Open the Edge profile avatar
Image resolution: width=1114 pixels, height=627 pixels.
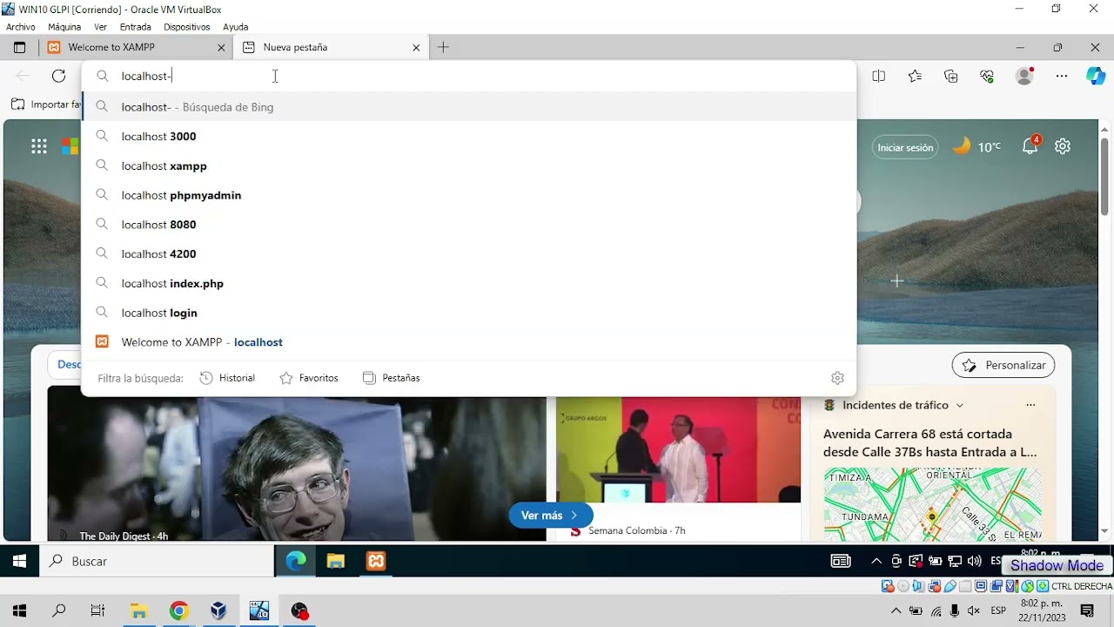pyautogui.click(x=1024, y=76)
